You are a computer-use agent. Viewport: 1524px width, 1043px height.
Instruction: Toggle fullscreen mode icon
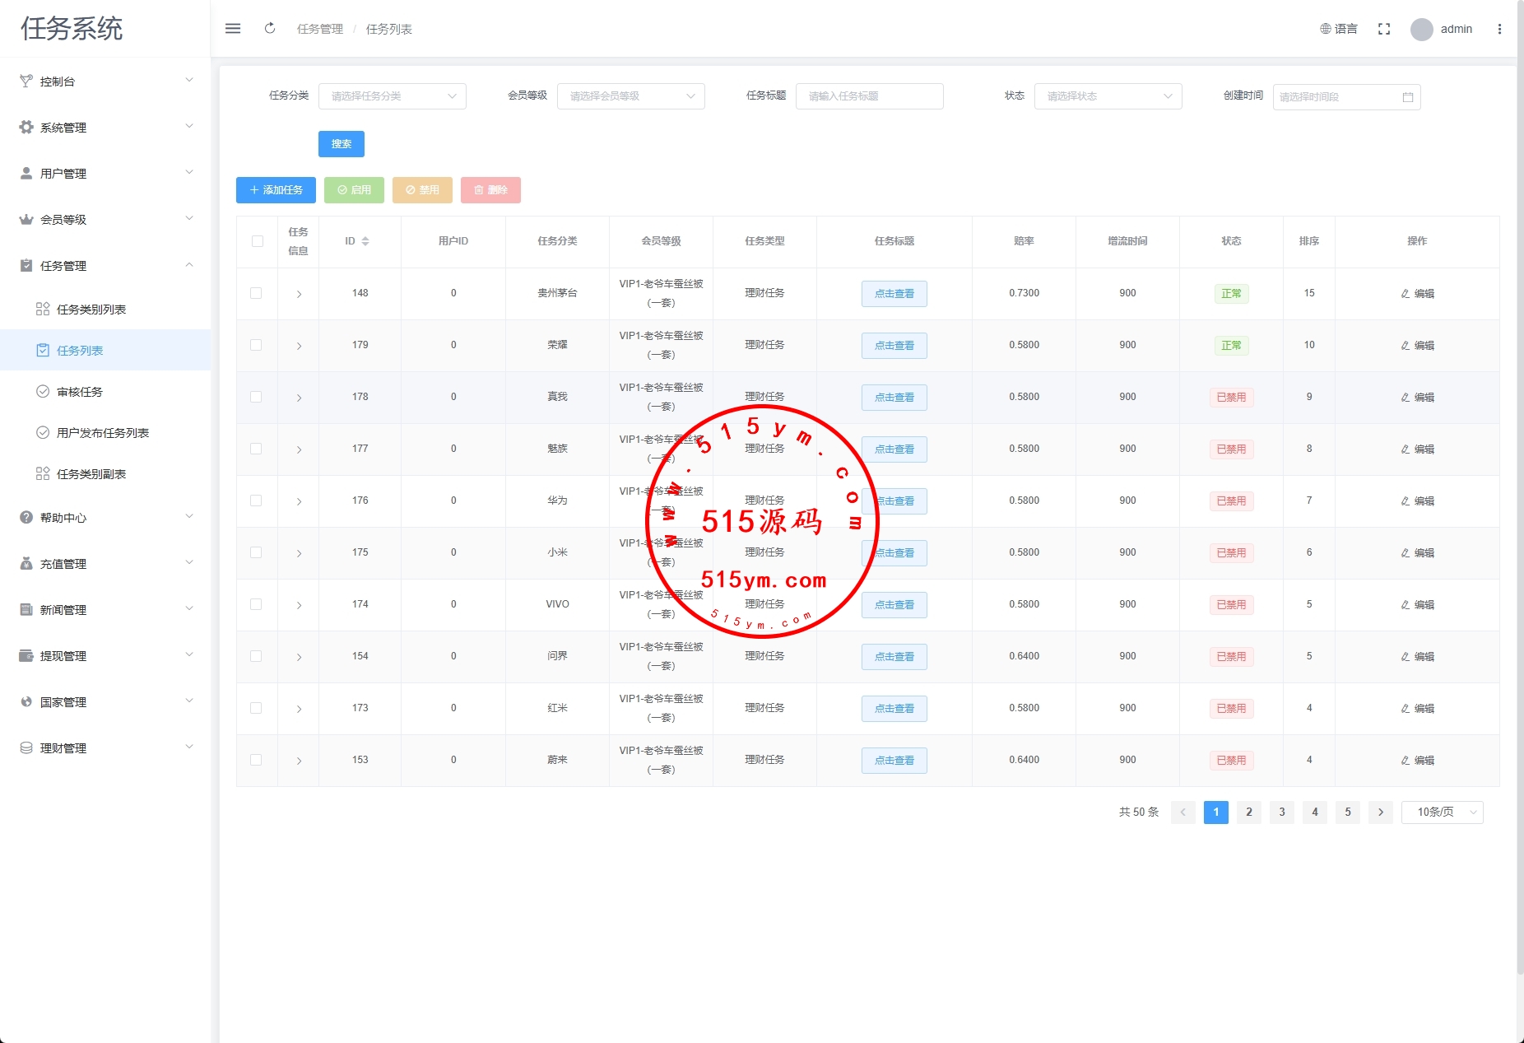[x=1384, y=29]
